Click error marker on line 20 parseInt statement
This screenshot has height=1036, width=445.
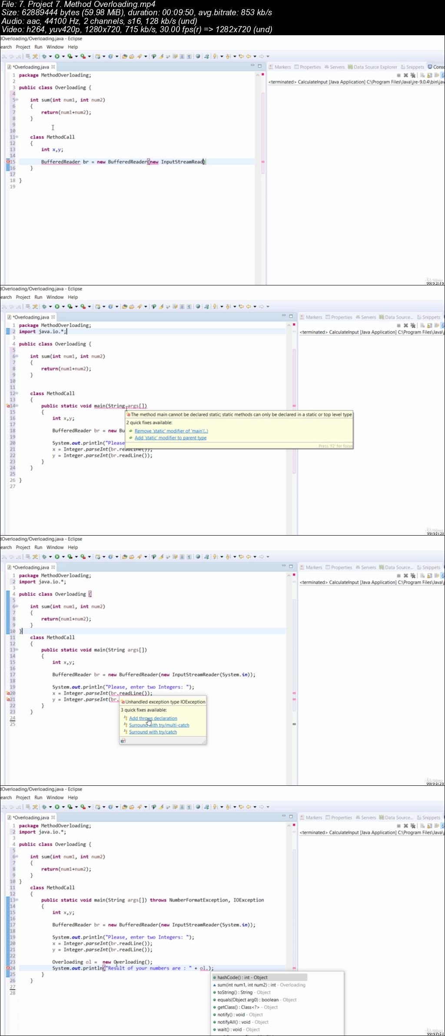point(8,693)
